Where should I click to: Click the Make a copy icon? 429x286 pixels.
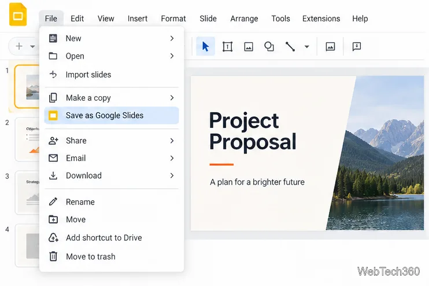click(53, 98)
